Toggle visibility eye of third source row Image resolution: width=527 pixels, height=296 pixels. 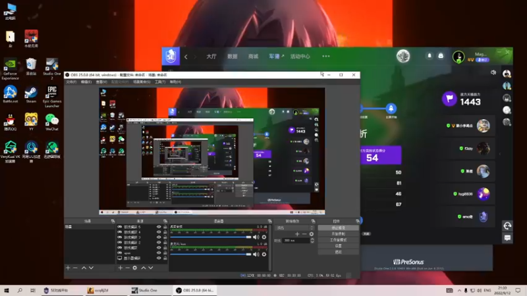click(159, 237)
